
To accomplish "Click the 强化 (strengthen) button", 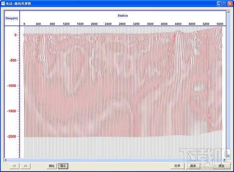I will point(63,166).
